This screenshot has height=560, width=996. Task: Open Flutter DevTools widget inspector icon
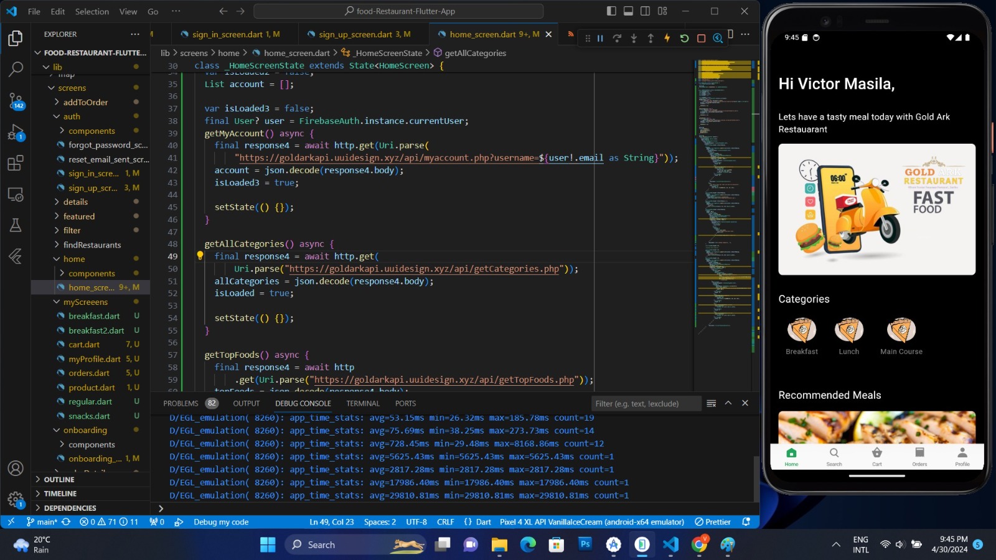[718, 38]
